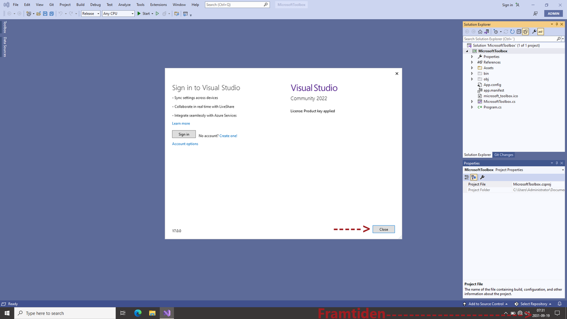567x319 pixels.
Task: Open Solution Explorer search options dropdown
Action: point(563,39)
